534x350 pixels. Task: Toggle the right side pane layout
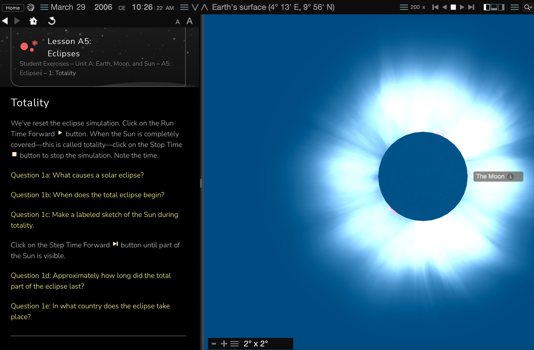(x=501, y=7)
